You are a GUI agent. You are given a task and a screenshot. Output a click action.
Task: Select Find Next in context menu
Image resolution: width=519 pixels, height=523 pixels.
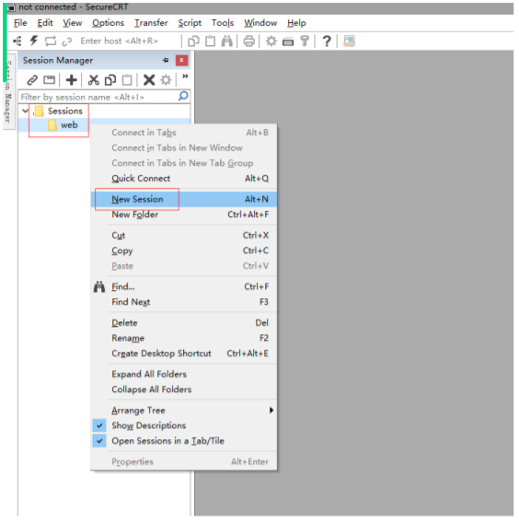pyautogui.click(x=184, y=302)
